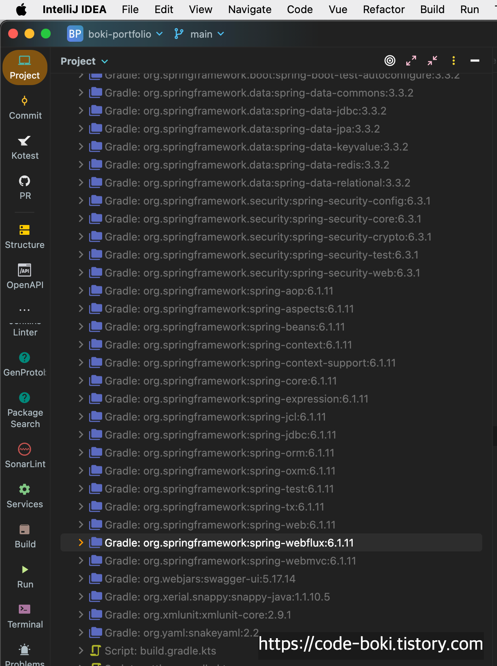The width and height of the screenshot is (497, 666).
Task: Open the Build tool window
Action: (25, 536)
